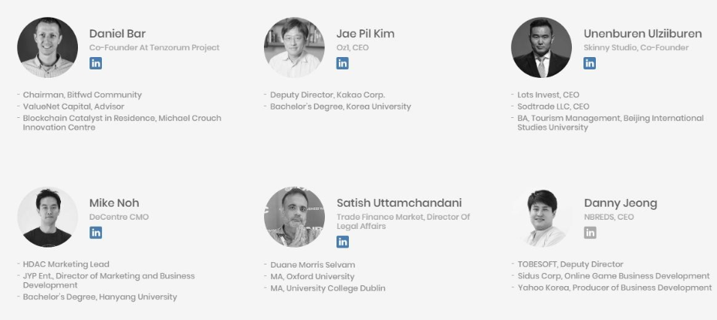Select the Satish Uttamchandani name heading
Screen dimensions: 717x320
[399, 203]
